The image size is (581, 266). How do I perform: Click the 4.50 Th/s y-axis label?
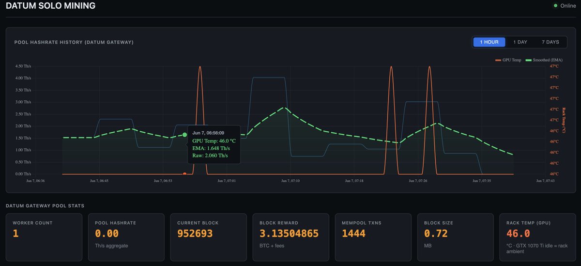tap(23, 66)
